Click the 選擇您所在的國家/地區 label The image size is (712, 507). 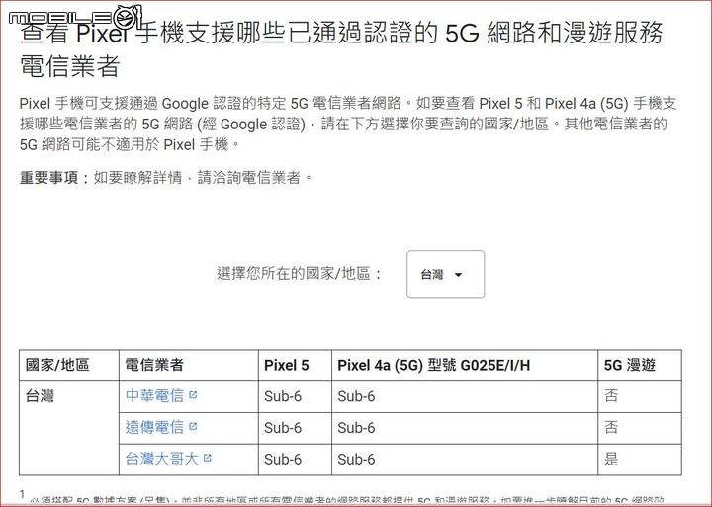pyautogui.click(x=299, y=273)
